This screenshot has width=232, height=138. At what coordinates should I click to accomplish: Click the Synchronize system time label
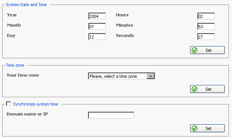[35, 104]
